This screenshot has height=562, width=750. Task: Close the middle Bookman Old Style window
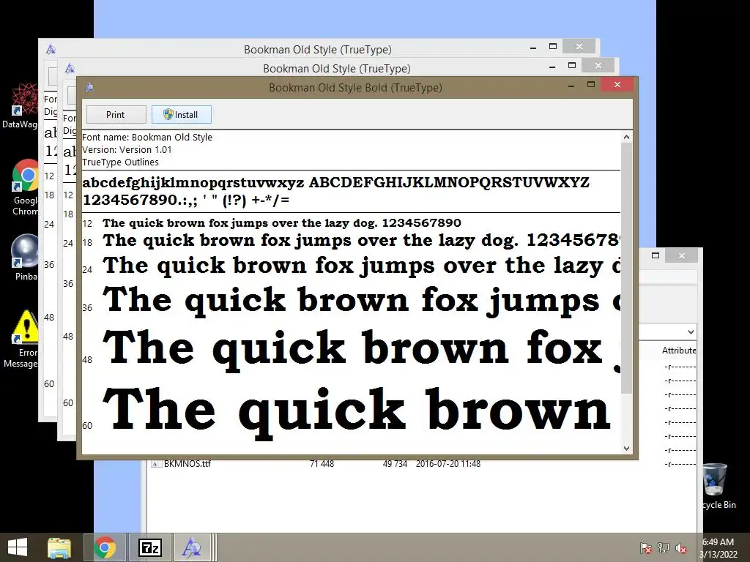coord(598,65)
